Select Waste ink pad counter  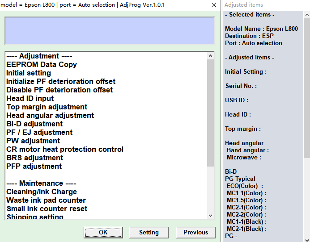[46, 200]
